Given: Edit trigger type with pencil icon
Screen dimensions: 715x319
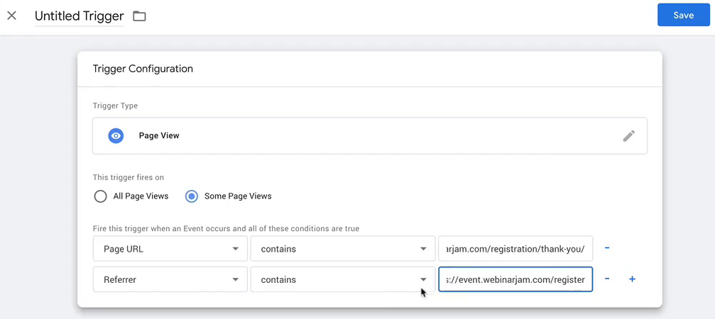Looking at the screenshot, I should 629,135.
